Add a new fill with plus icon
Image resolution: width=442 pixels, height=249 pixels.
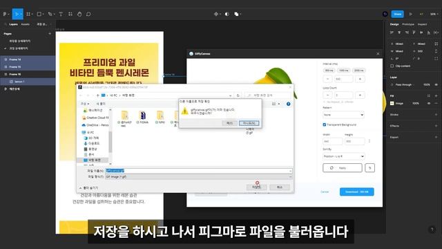pyautogui.click(x=436, y=96)
